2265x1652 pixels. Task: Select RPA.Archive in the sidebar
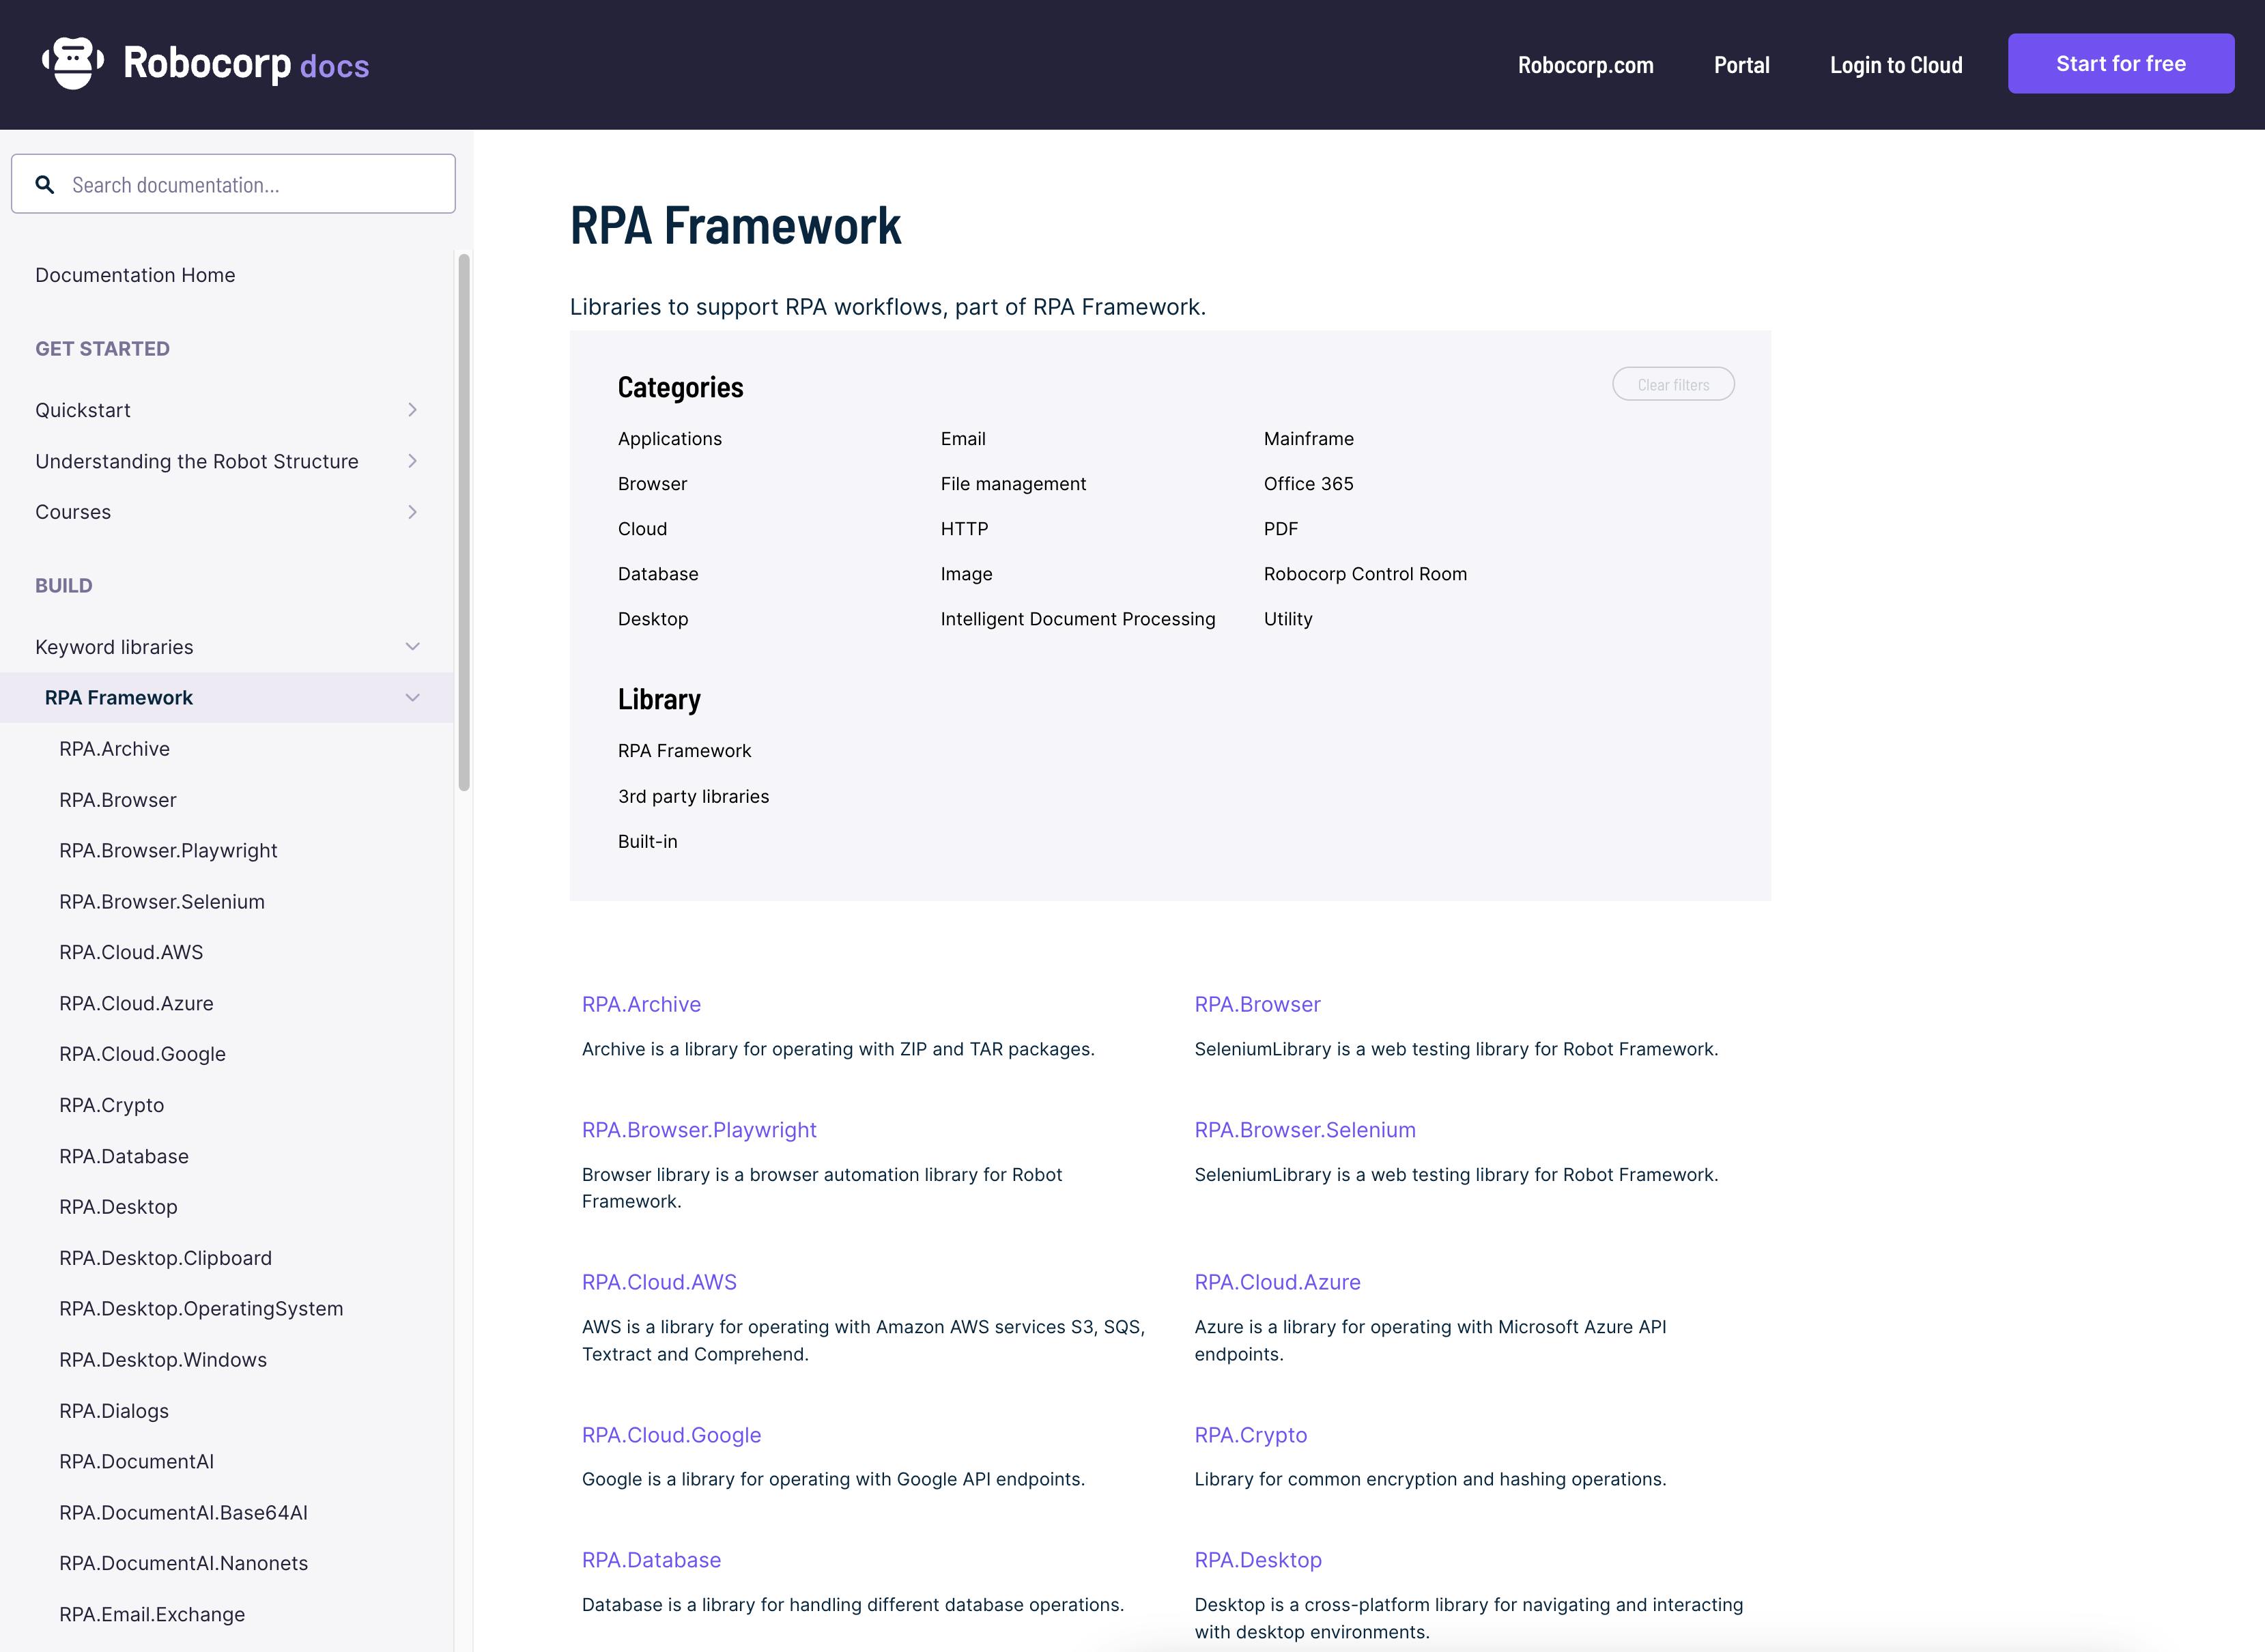[114, 749]
